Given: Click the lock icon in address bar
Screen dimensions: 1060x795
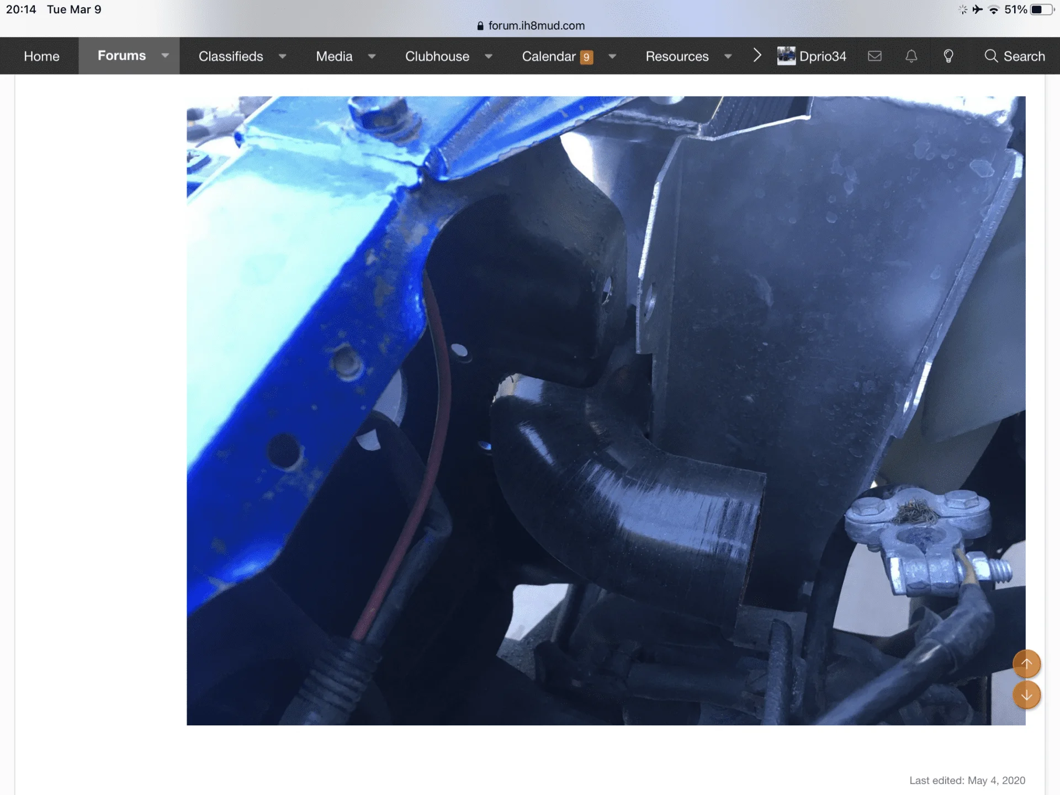Looking at the screenshot, I should click(x=480, y=26).
